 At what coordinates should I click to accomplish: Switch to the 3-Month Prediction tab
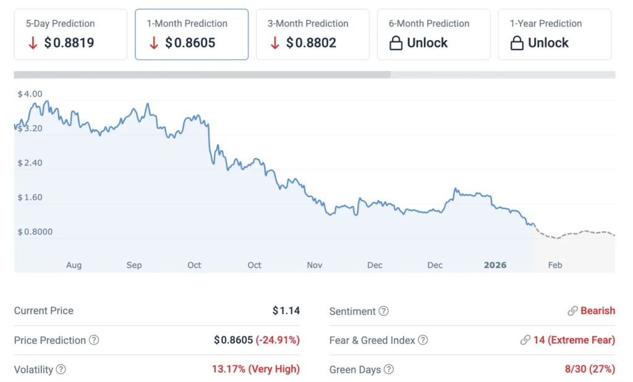[312, 34]
